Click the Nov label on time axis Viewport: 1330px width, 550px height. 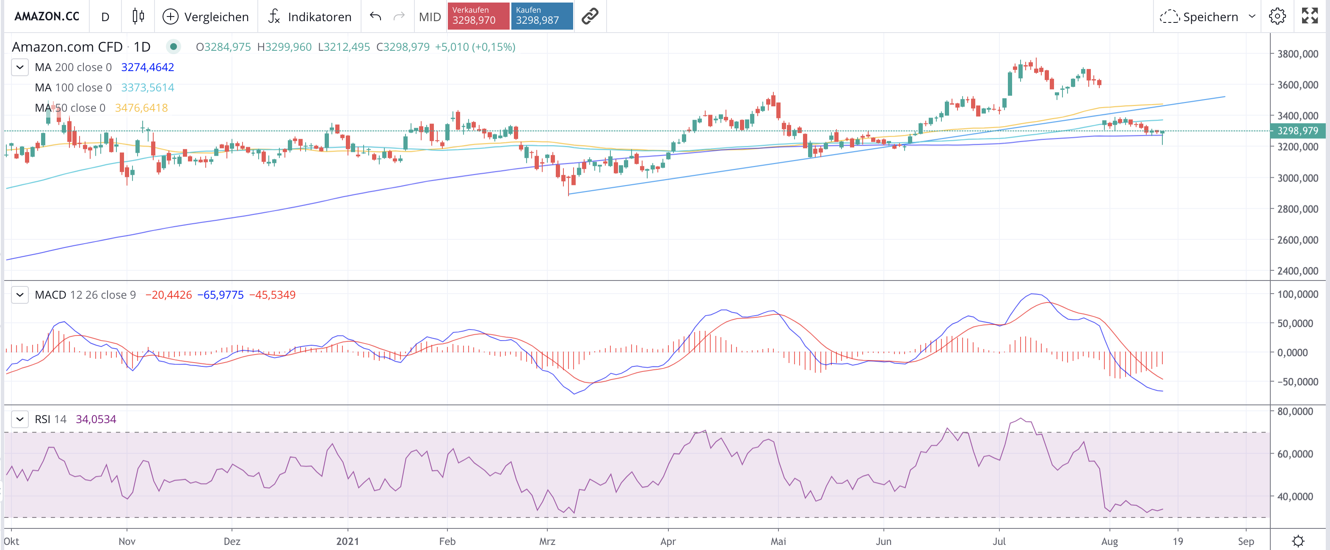click(127, 541)
